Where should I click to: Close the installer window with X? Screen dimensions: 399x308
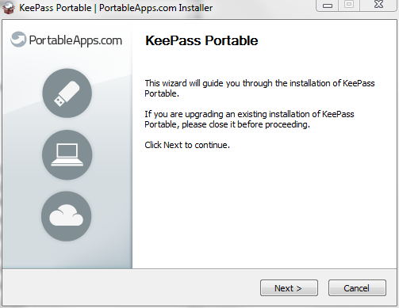[378, 5]
